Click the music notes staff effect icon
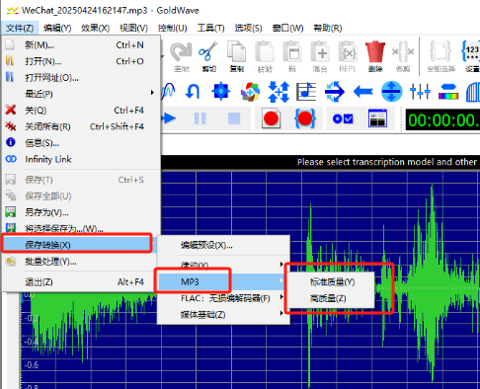Image resolution: width=480 pixels, height=389 pixels. pos(306,91)
